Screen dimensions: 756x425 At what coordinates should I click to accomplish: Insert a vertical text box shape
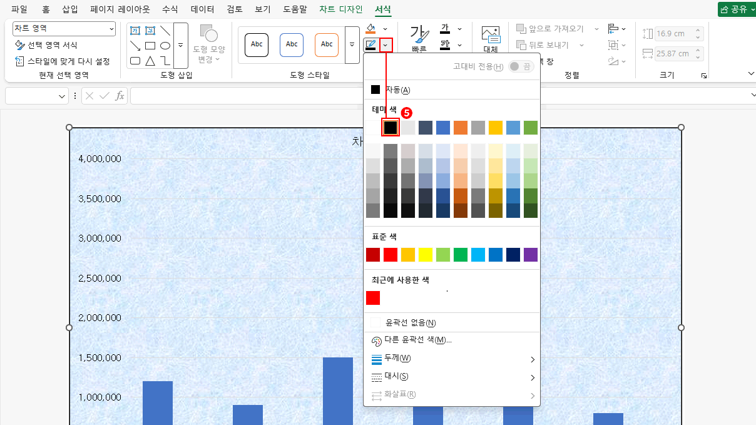[150, 31]
